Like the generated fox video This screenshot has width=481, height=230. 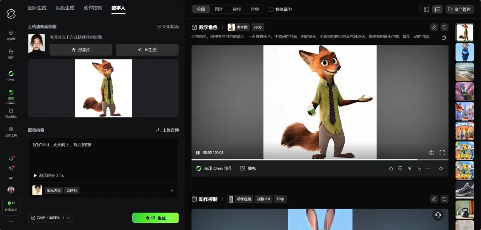tap(391, 169)
